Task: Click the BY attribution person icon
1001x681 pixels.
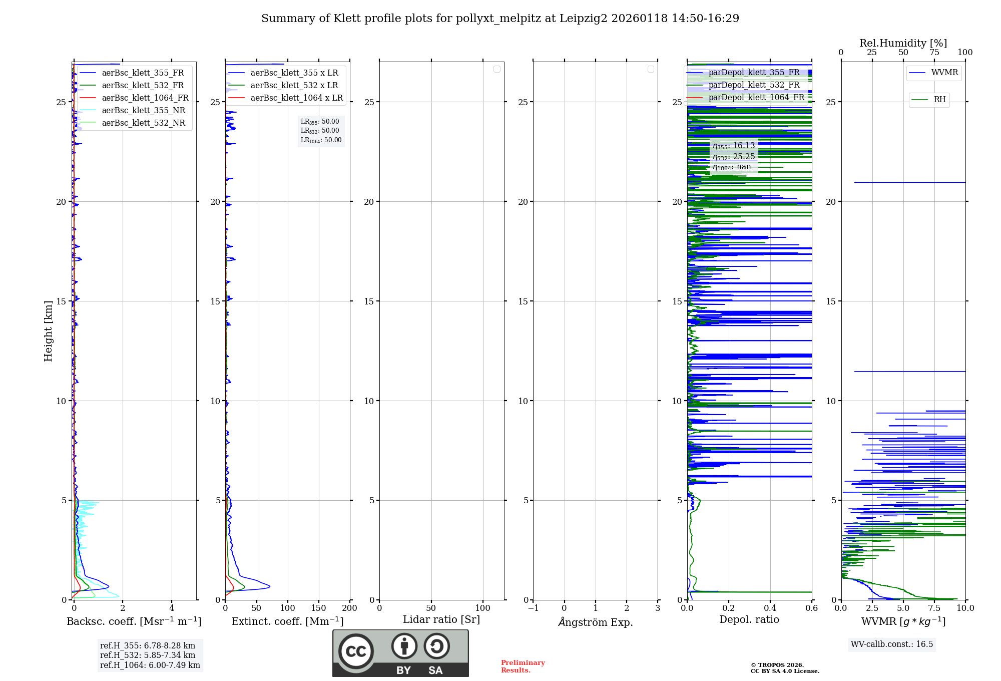Action: pyautogui.click(x=404, y=646)
